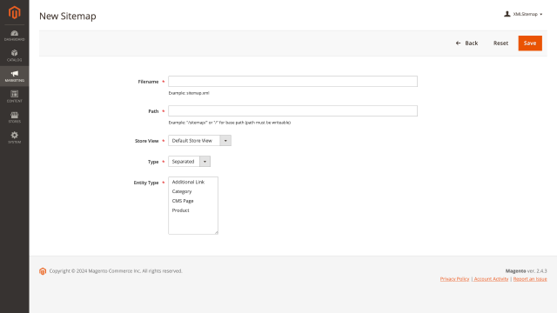Click the Magento logo in sidebar
Viewport: 557px width, 313px height.
(14, 12)
